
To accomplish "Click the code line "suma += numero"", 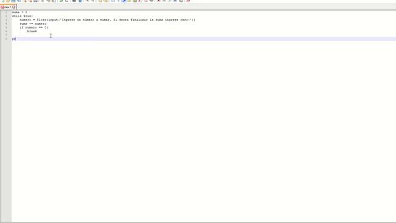I will click(x=33, y=24).
